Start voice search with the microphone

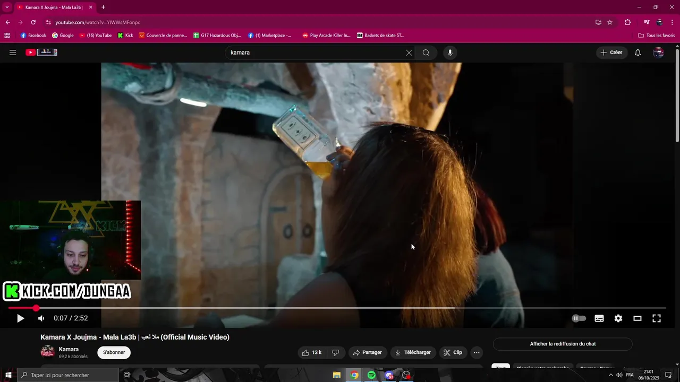pos(450,53)
